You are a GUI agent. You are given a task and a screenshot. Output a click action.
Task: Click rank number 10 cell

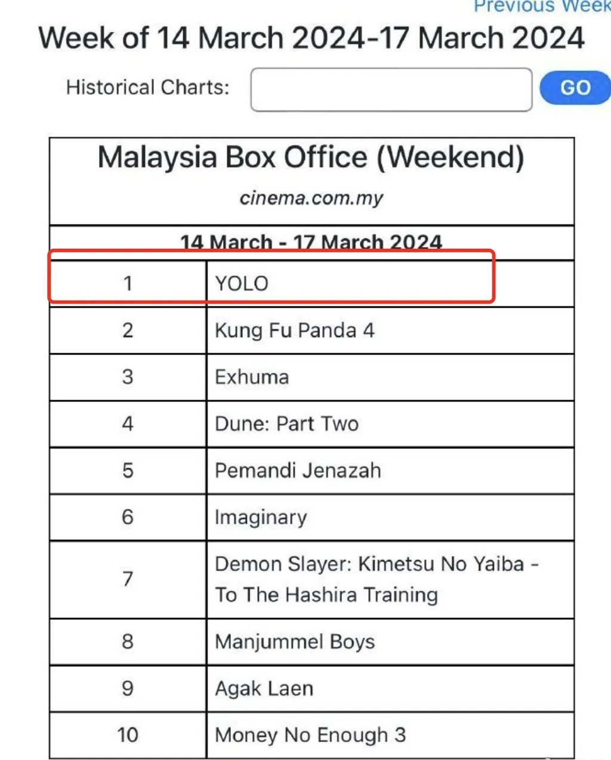click(128, 735)
